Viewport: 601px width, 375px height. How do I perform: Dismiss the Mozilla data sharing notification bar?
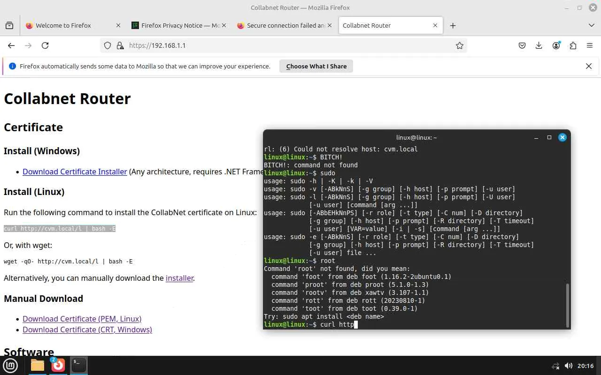pyautogui.click(x=589, y=66)
